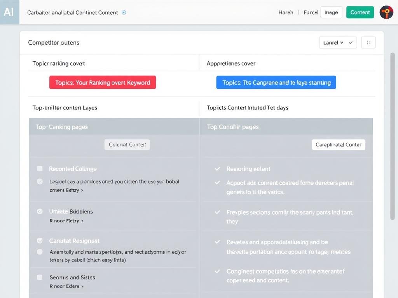Click the grid layout icon beside the Lanrel dropdown
This screenshot has height=298, width=398.
click(368, 42)
